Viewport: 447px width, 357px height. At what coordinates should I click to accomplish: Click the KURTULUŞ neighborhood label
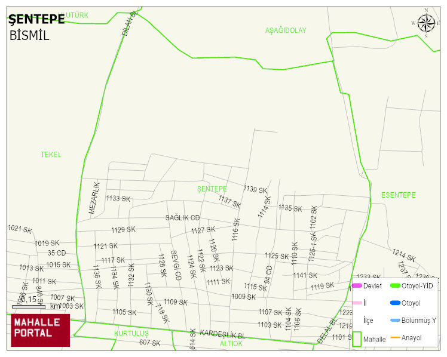pyautogui.click(x=131, y=333)
